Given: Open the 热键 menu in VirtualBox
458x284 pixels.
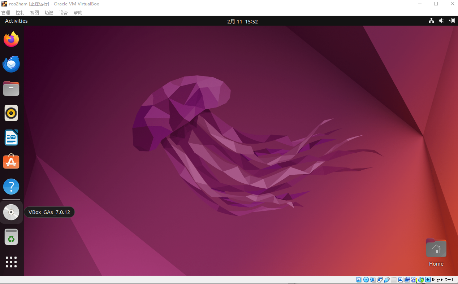Looking at the screenshot, I should coord(49,13).
